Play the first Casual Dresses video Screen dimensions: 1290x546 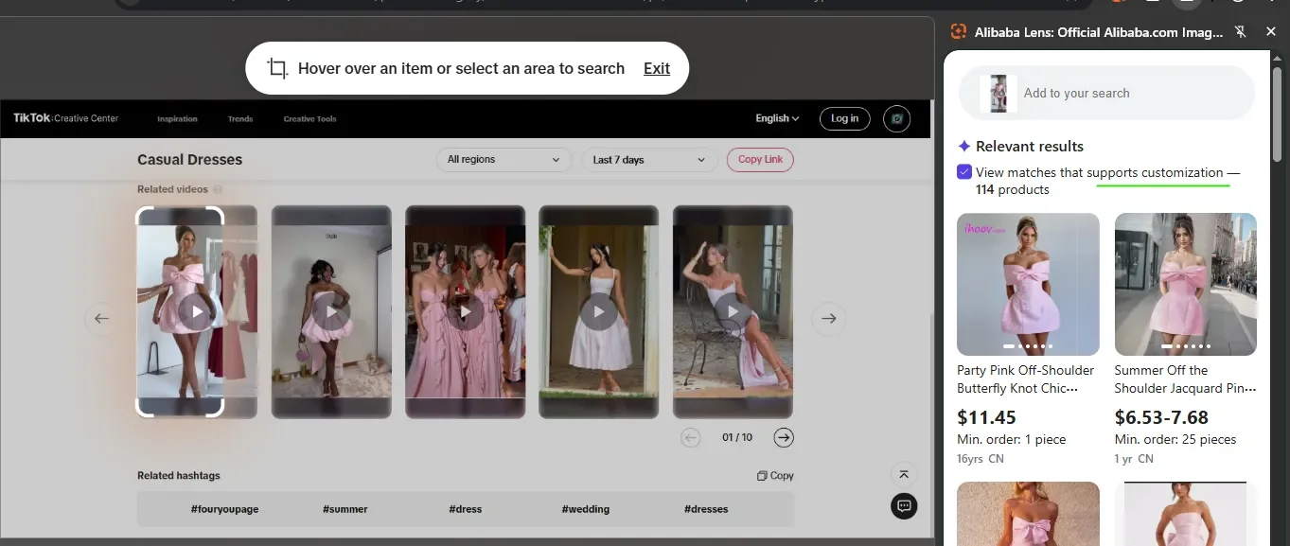197,310
